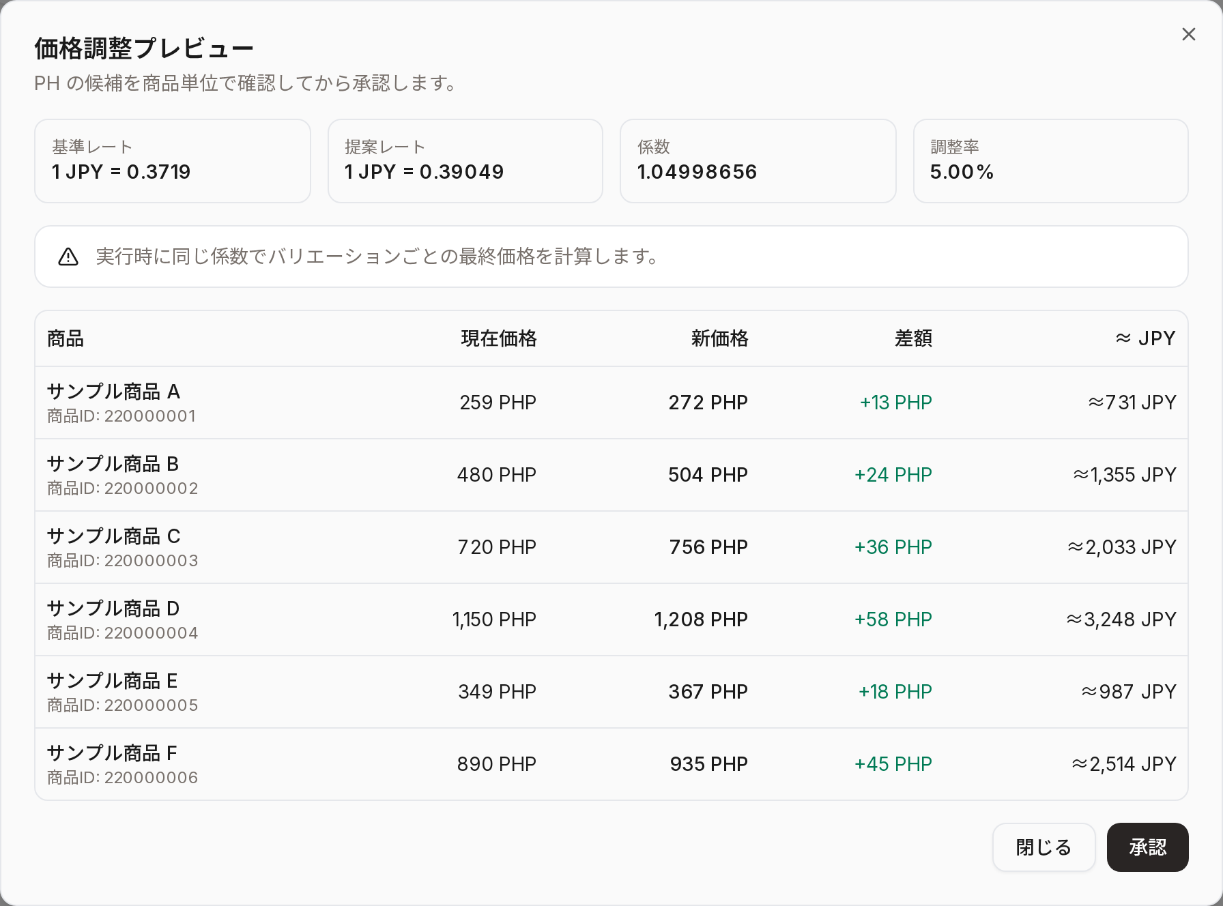Click the 承認 approve button
This screenshot has width=1223, height=906.
pos(1147,847)
